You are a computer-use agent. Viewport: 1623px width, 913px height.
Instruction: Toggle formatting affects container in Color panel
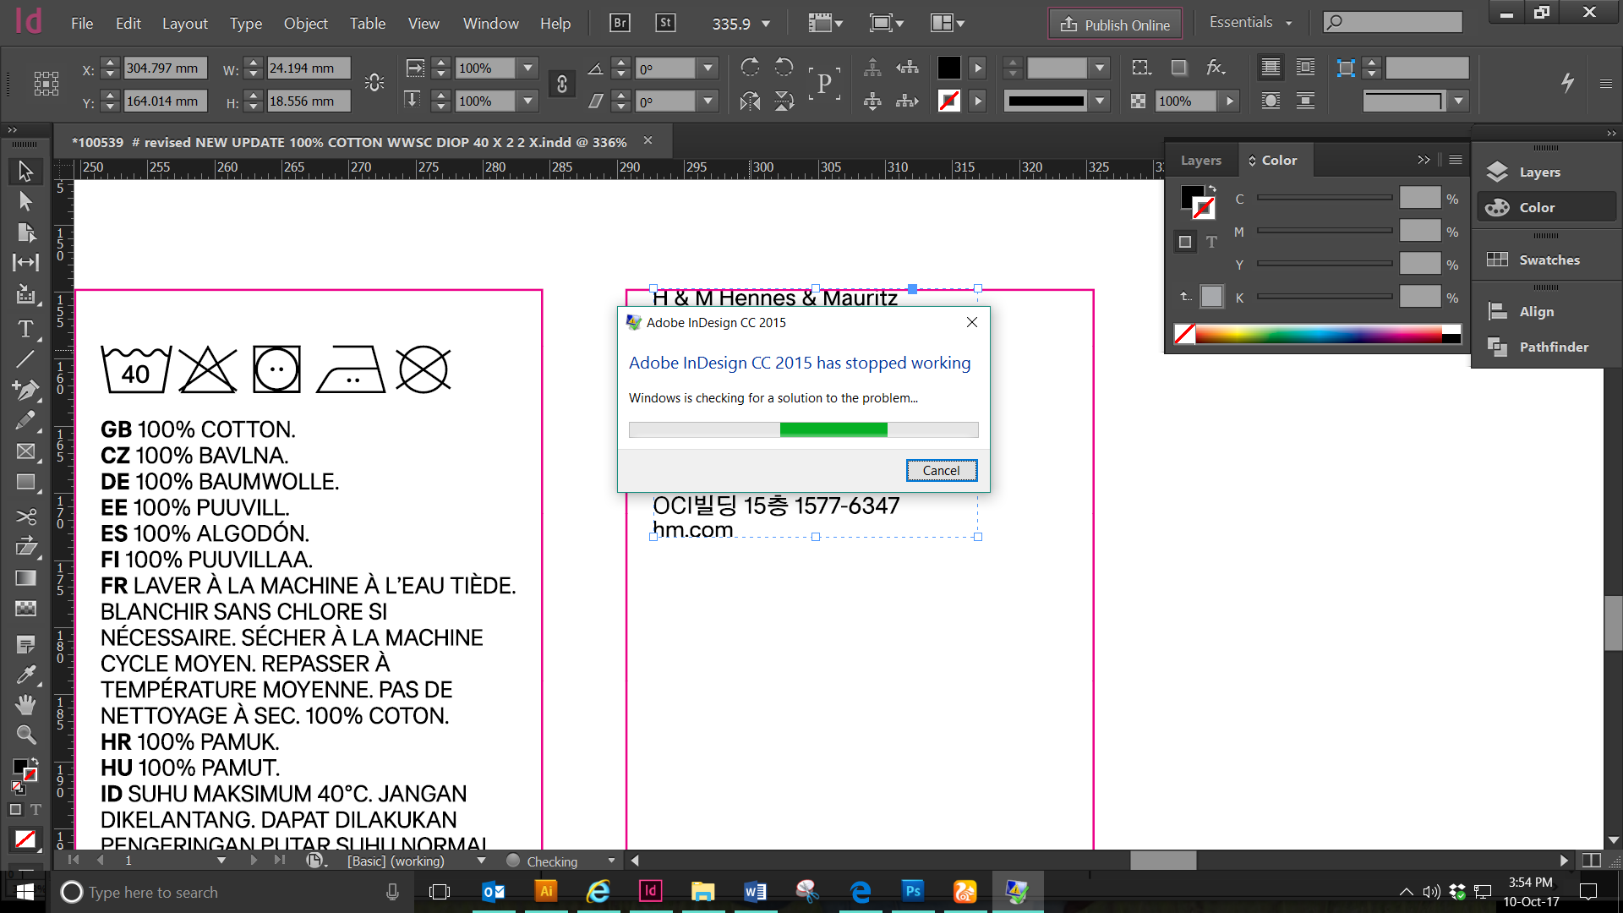pos(1185,243)
